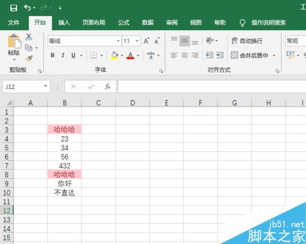Viewport: 306px width, 244px height.
Task: Click the Insert Function fx icon
Action: click(x=107, y=86)
